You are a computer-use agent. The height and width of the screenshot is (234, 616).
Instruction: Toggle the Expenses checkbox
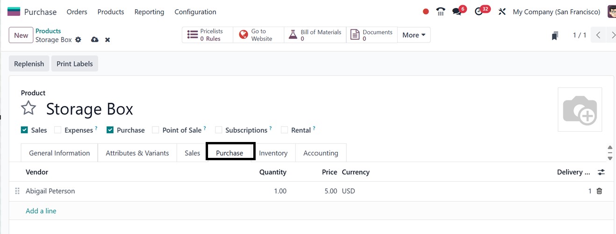click(58, 130)
